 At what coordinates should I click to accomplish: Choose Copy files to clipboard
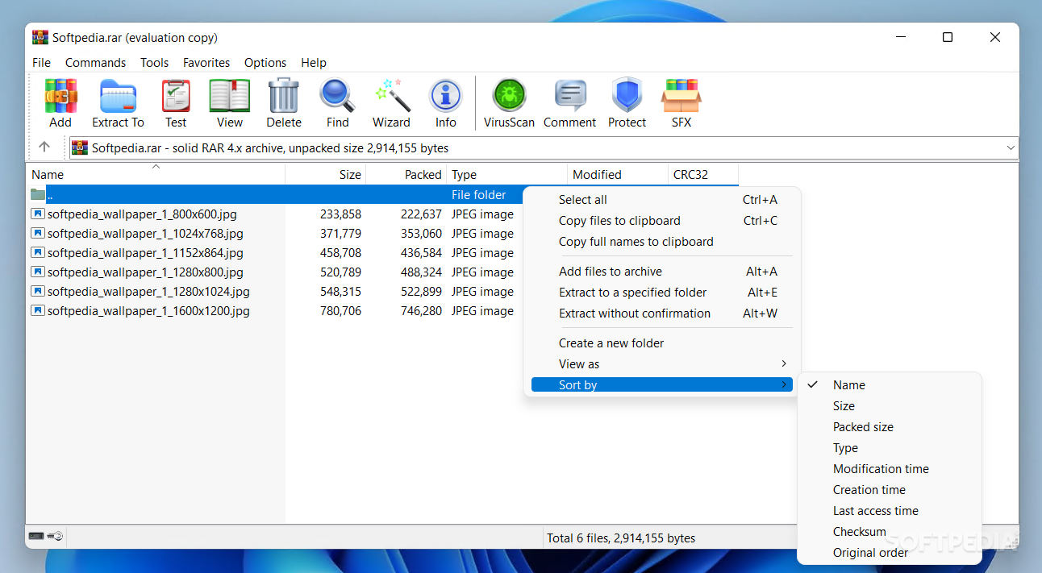click(x=662, y=220)
